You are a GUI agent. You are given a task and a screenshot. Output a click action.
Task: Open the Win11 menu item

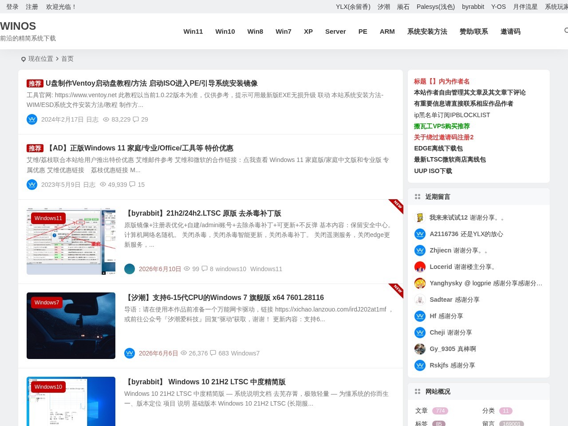193,32
